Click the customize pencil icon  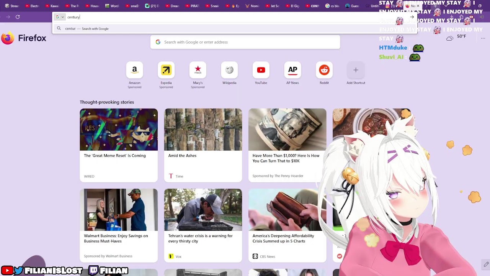pos(486,264)
